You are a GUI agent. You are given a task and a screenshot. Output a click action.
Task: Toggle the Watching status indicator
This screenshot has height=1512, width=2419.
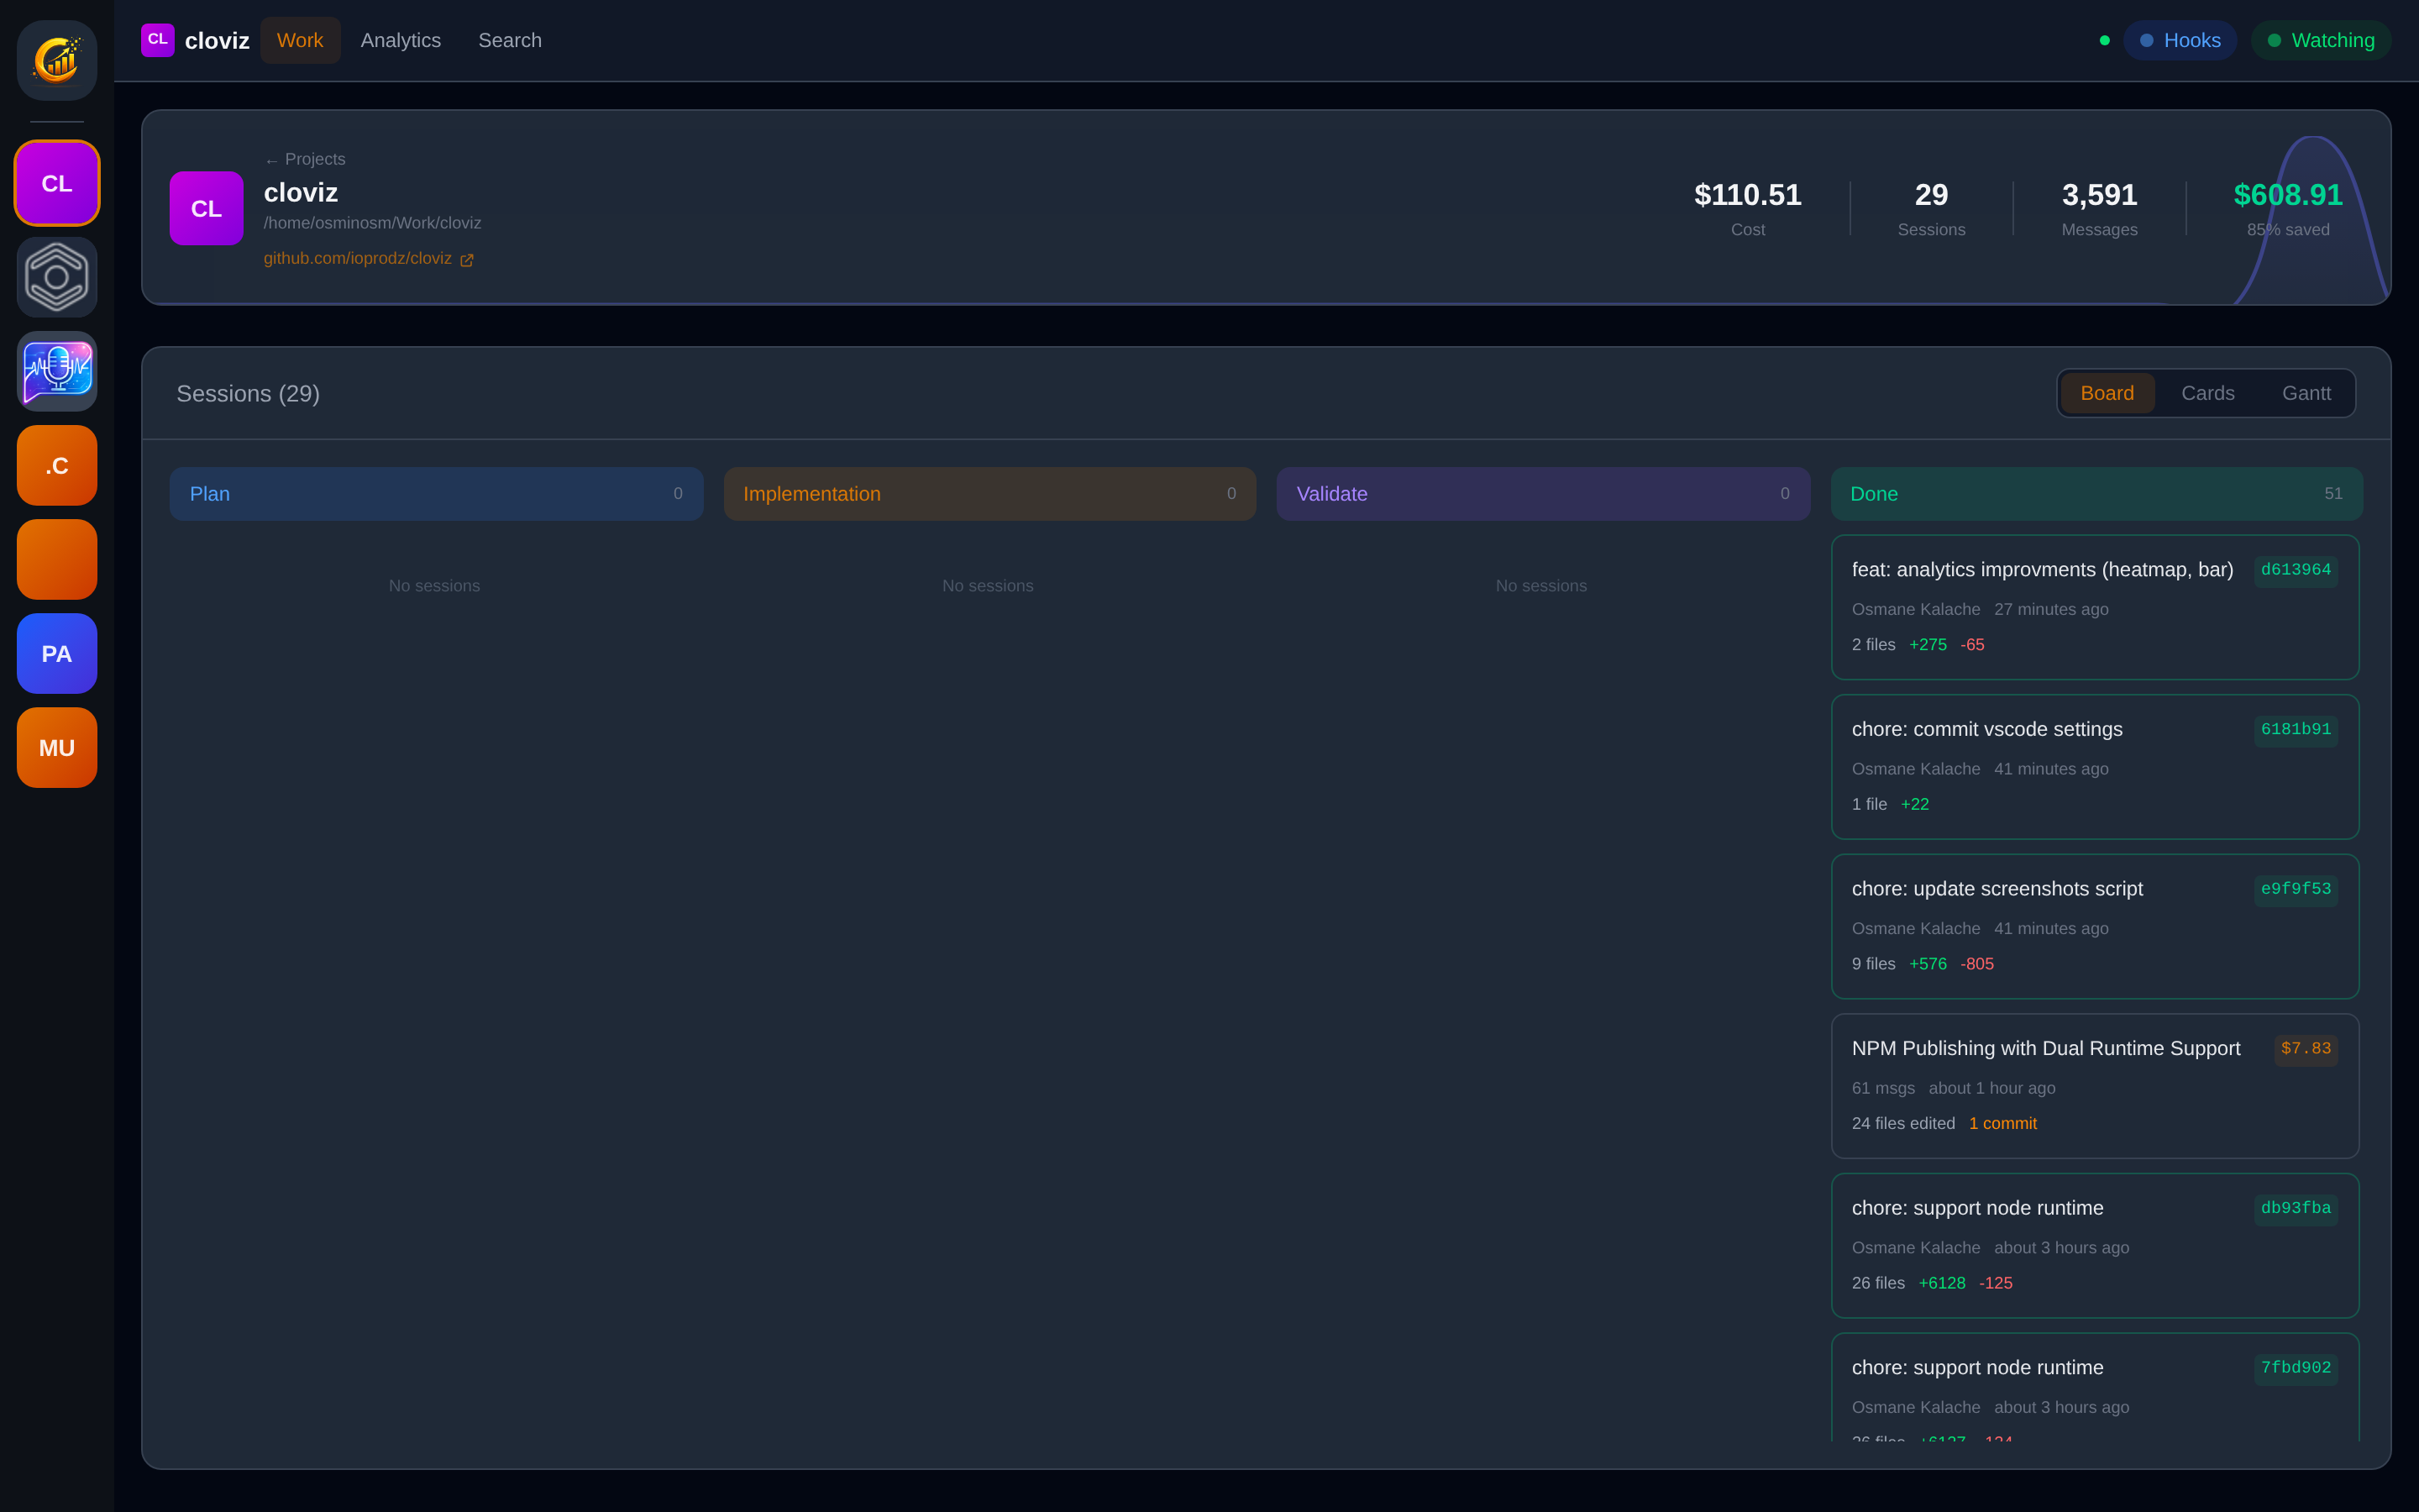(x=2320, y=40)
